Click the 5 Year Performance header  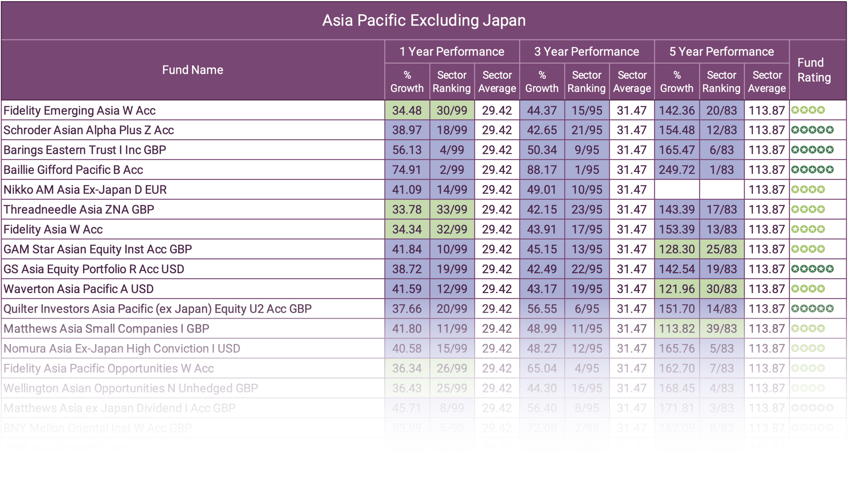click(x=722, y=51)
